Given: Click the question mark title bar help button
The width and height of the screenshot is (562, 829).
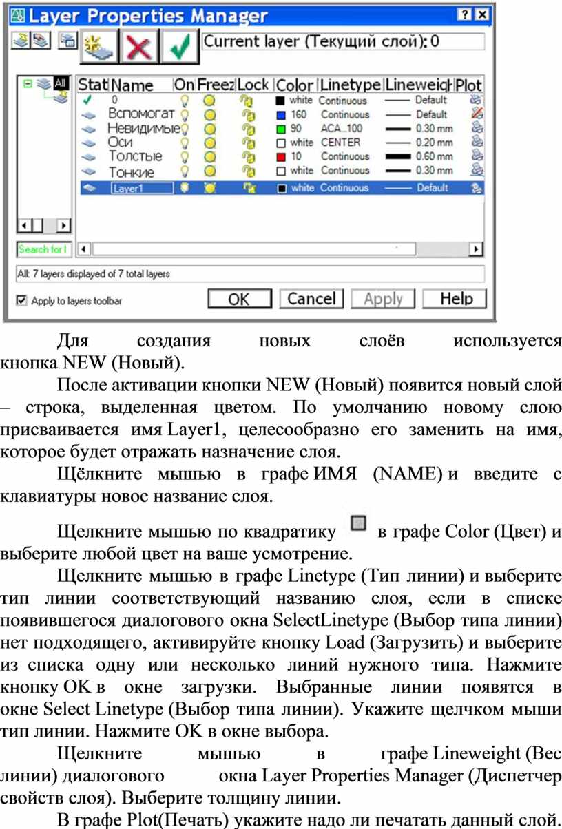Looking at the screenshot, I should pyautogui.click(x=465, y=14).
